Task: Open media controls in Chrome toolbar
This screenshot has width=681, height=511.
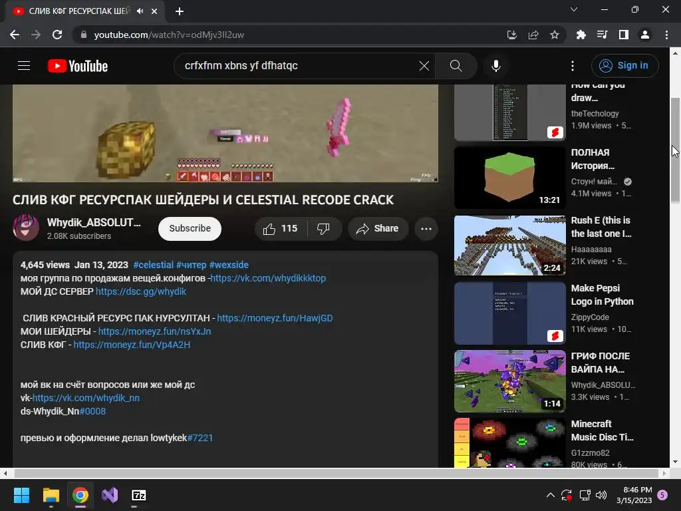Action: point(602,35)
